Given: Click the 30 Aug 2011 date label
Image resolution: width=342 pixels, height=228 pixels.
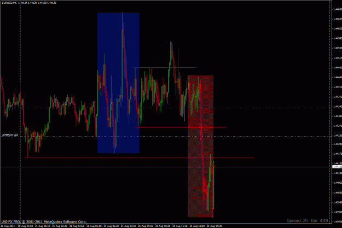Looking at the screenshot, I should (8, 226).
